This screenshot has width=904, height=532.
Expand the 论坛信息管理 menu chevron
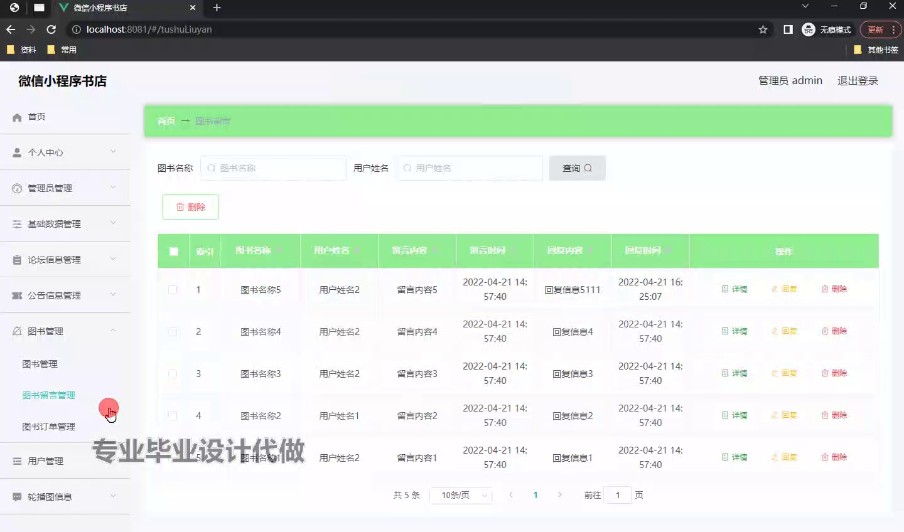(113, 259)
